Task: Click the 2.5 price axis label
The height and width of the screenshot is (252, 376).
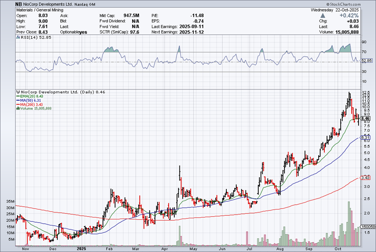Action: [x=366, y=199]
